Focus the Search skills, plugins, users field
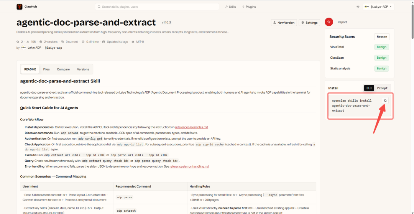Screen dimensions: 414x214 pos(157,7)
